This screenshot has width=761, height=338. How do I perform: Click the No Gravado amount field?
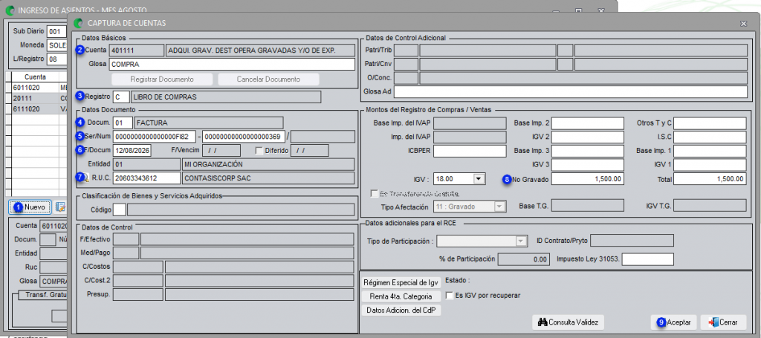coord(587,179)
